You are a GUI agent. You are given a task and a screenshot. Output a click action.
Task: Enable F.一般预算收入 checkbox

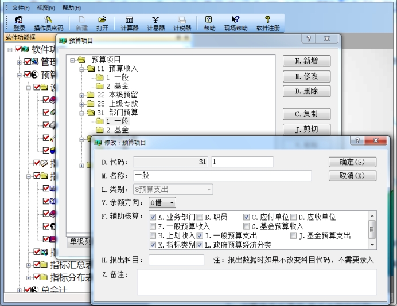[153, 226]
